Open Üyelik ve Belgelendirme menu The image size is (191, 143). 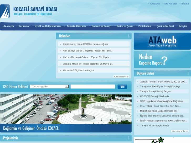pos(48,26)
